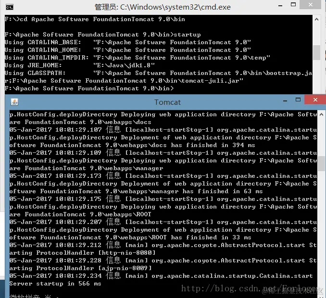Click the 'Using CATALINA_HOME:' line

pos(128,50)
